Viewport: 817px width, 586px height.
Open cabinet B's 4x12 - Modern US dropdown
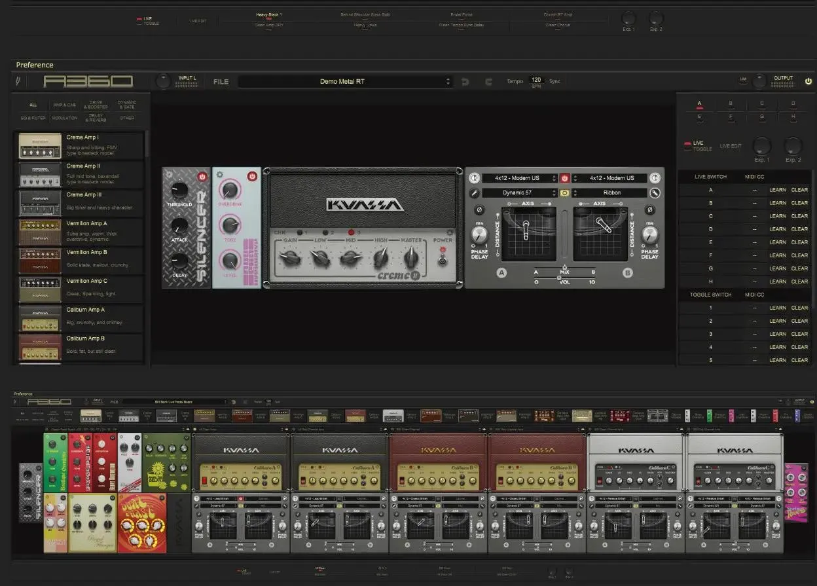click(x=610, y=178)
